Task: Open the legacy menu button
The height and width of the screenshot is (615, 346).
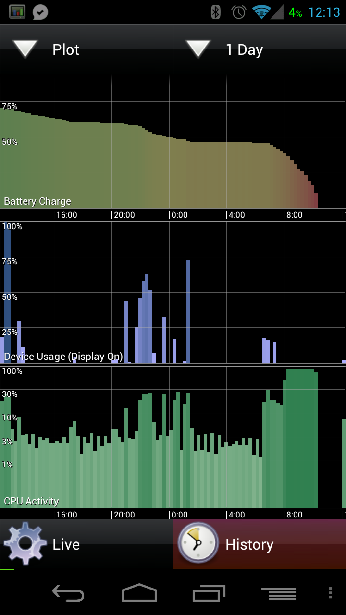Action: pyautogui.click(x=279, y=594)
